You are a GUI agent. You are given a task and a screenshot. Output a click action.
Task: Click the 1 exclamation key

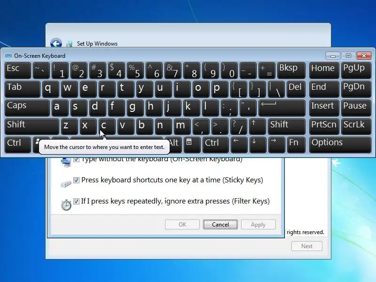pos(60,70)
